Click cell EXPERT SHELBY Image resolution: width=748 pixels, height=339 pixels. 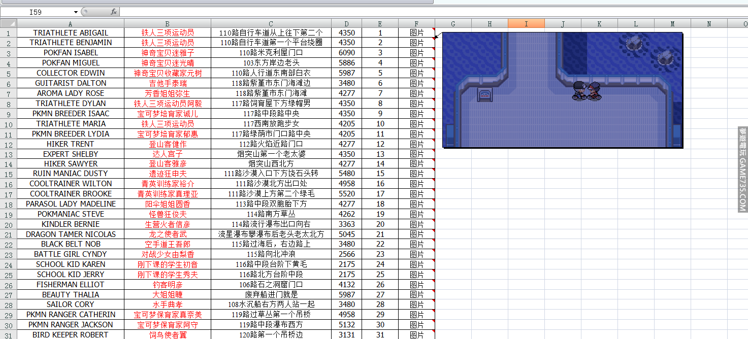coord(71,154)
